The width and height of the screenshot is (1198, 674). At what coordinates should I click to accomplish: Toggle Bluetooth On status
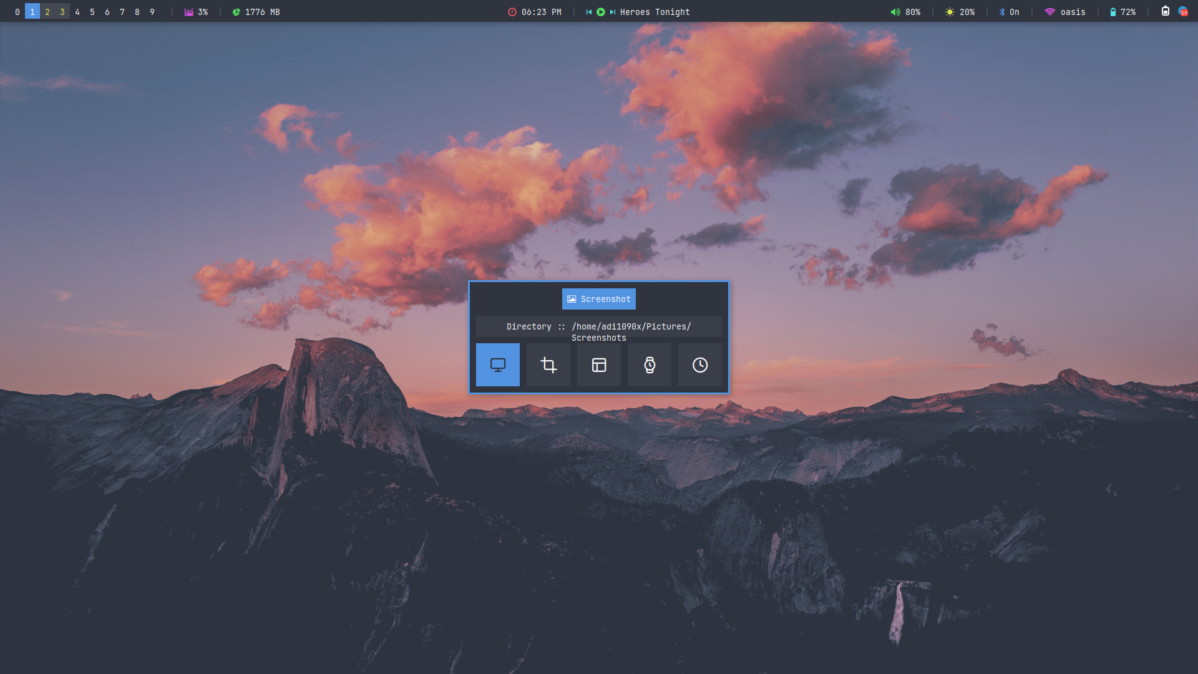1009,12
